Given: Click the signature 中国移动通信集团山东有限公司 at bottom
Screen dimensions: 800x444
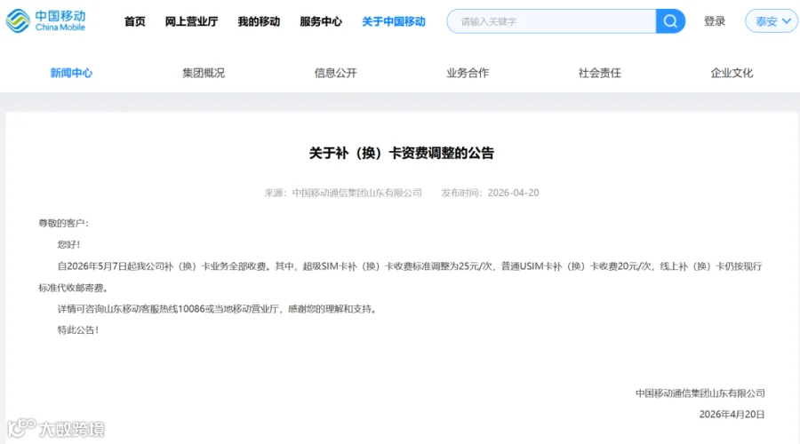Looking at the screenshot, I should click(x=700, y=393).
